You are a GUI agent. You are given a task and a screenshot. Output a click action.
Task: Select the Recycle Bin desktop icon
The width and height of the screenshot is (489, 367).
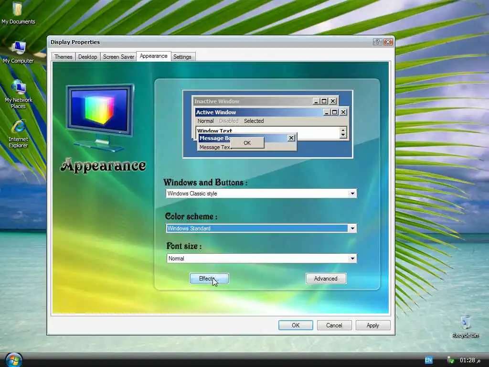tap(465, 326)
